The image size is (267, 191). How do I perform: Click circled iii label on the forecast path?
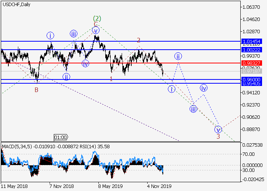(x=193, y=109)
